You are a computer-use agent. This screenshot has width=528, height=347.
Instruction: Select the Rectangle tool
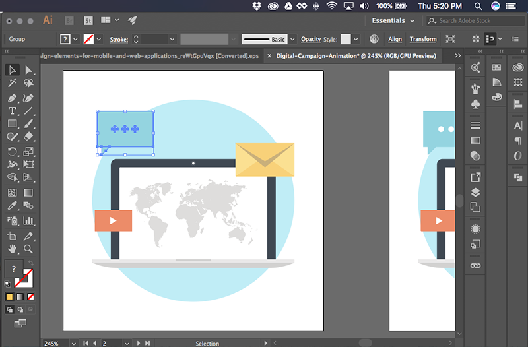(12, 123)
